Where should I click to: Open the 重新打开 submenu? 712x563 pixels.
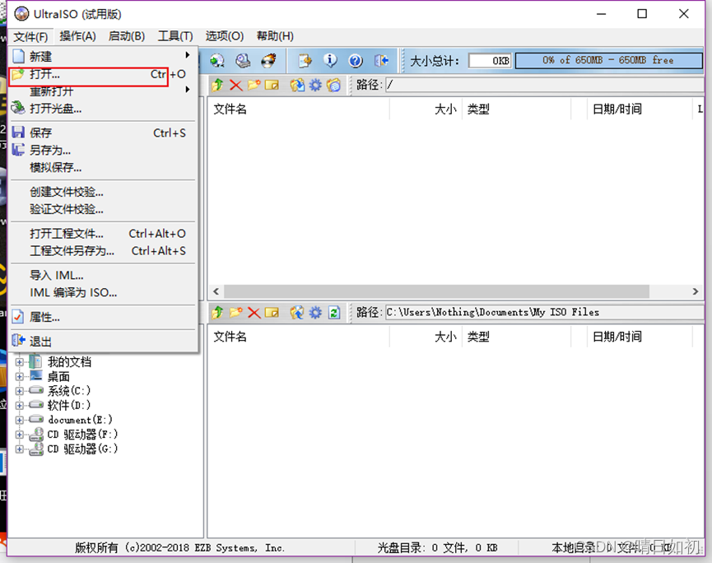point(103,91)
